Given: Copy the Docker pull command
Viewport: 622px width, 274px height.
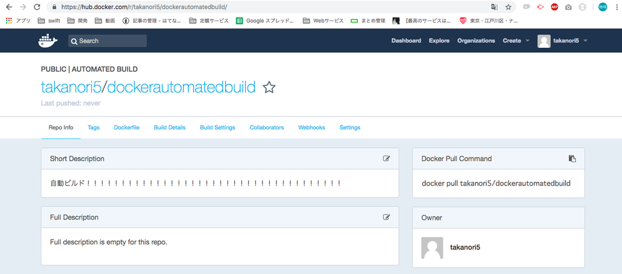Looking at the screenshot, I should click(x=572, y=158).
